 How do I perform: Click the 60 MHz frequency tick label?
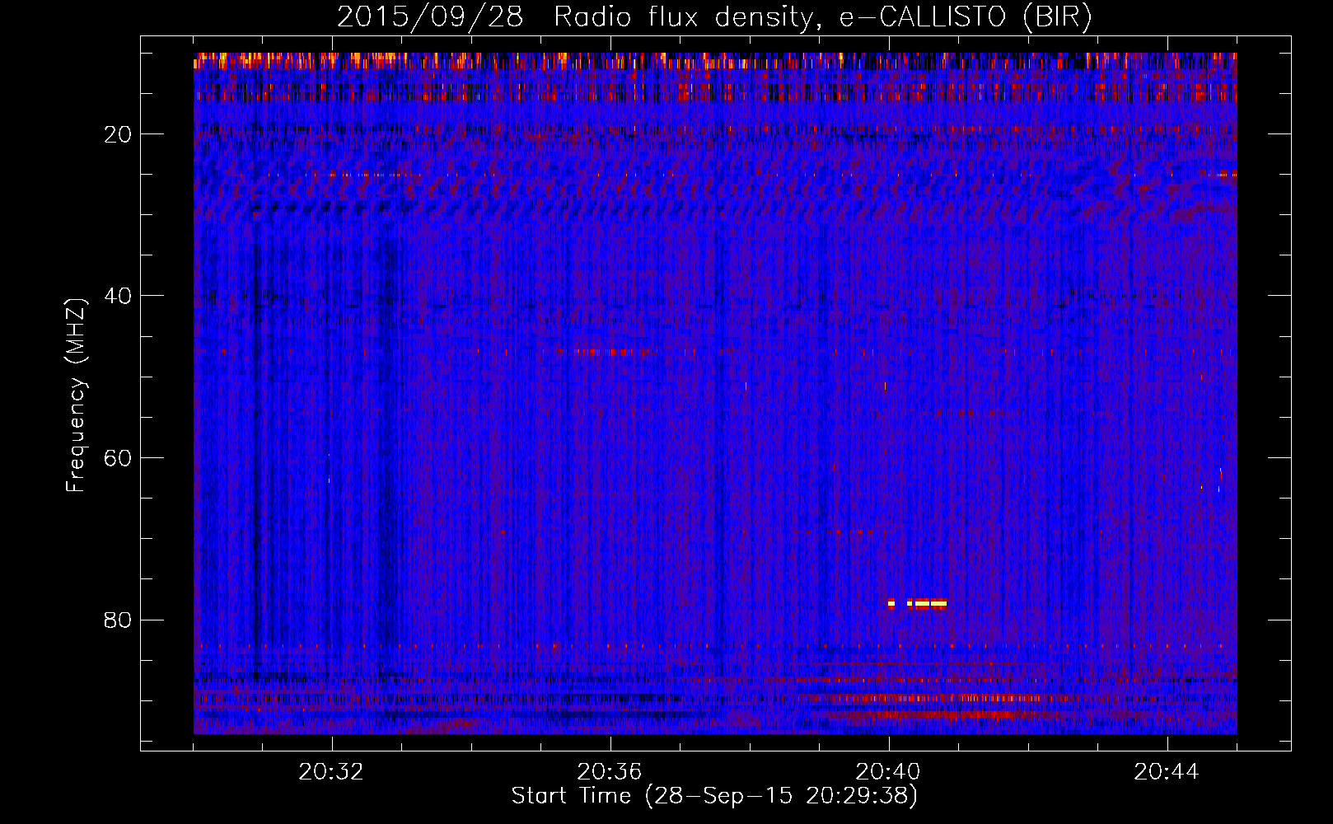pyautogui.click(x=119, y=458)
